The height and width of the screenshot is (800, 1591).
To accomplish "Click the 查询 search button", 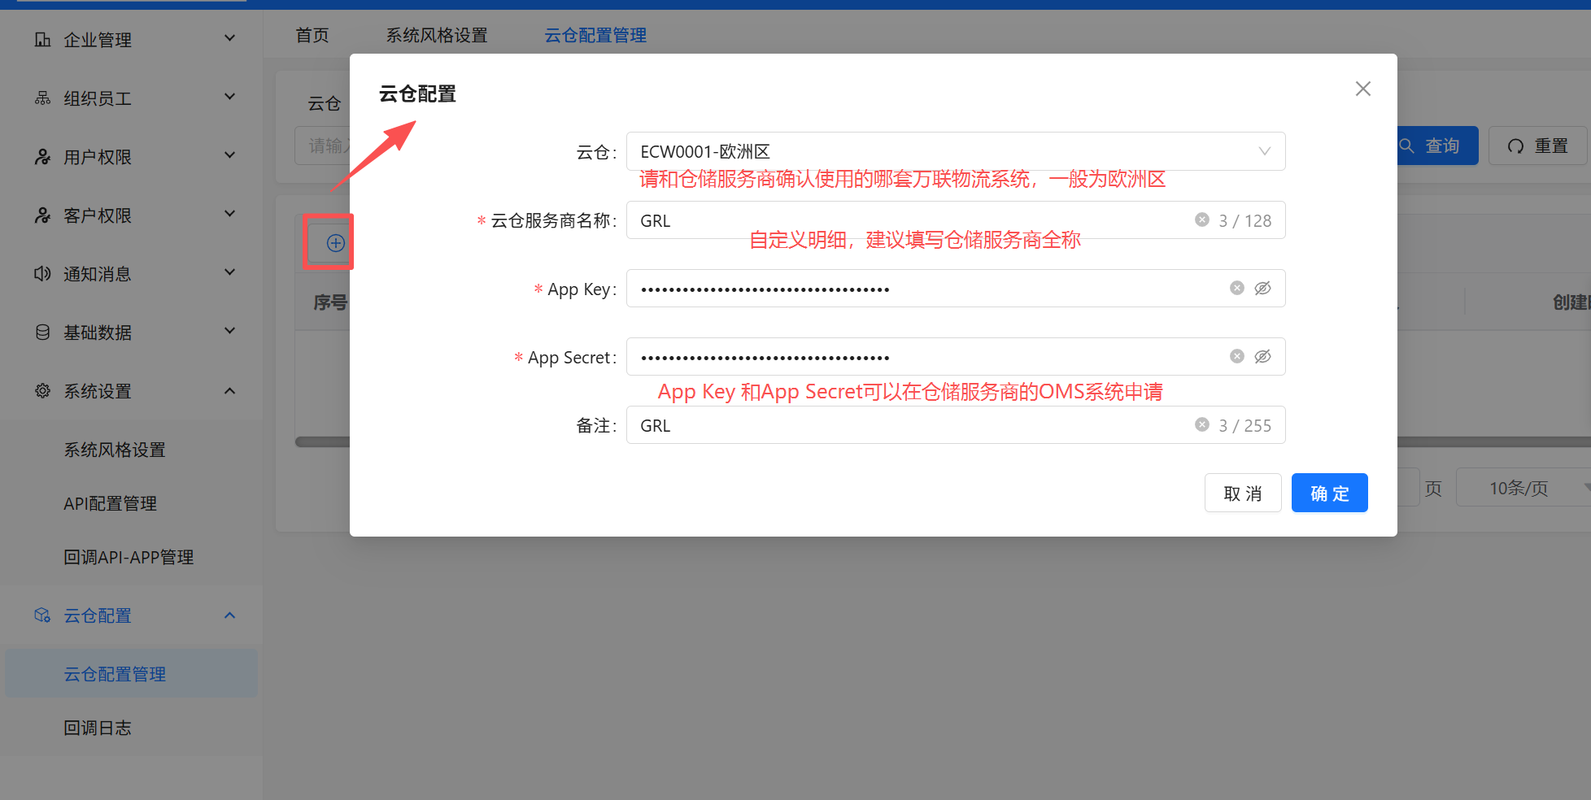I will [1436, 146].
